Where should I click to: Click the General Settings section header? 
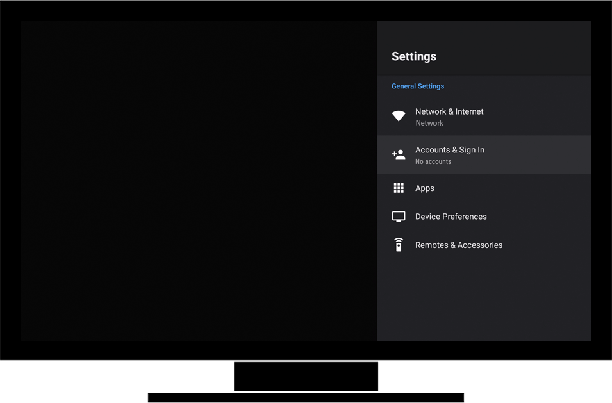(x=417, y=86)
